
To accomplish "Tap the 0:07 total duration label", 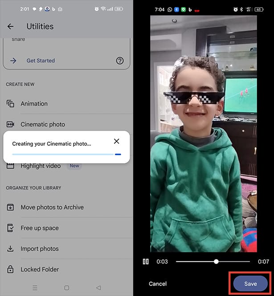I will pos(263,262).
